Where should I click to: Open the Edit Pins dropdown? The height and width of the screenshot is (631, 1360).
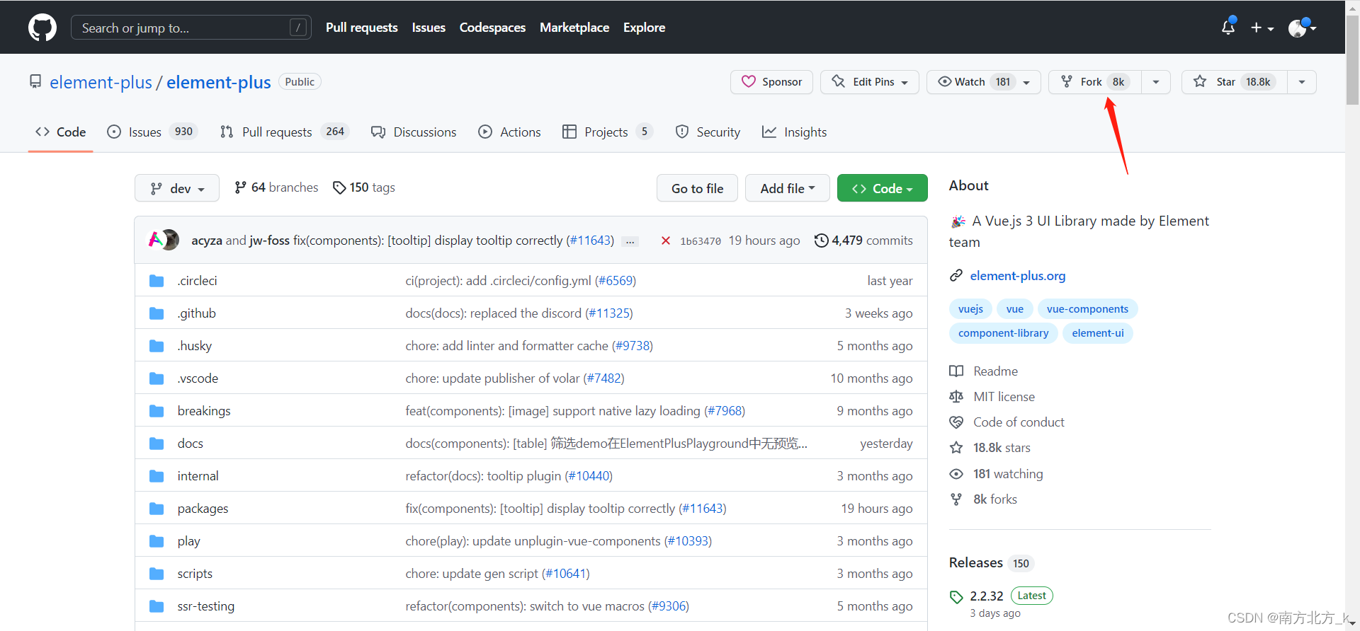870,82
